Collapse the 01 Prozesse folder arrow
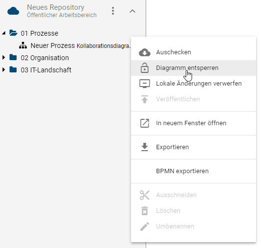Screen dimensions: 261x248 click(x=4, y=33)
